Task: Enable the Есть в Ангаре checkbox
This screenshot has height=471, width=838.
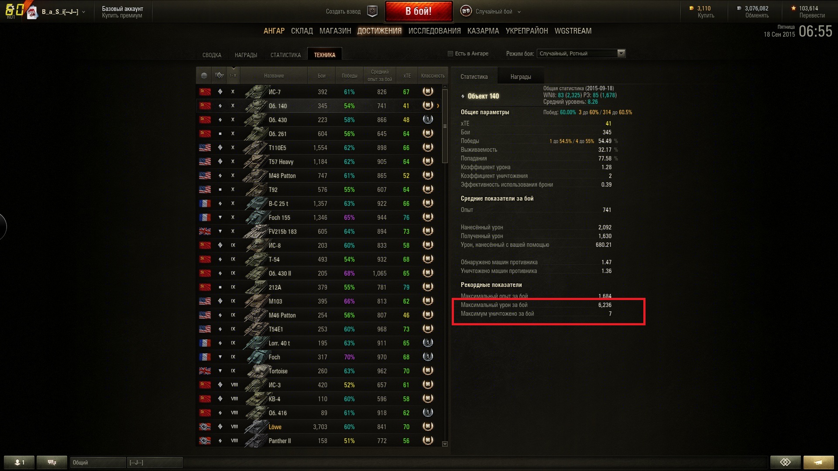Action: pos(450,54)
